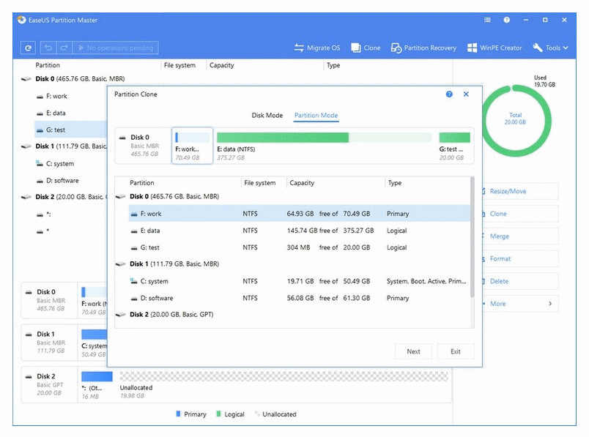589x437 pixels.
Task: Select the G: test row in the dialog list
Action: click(299, 247)
